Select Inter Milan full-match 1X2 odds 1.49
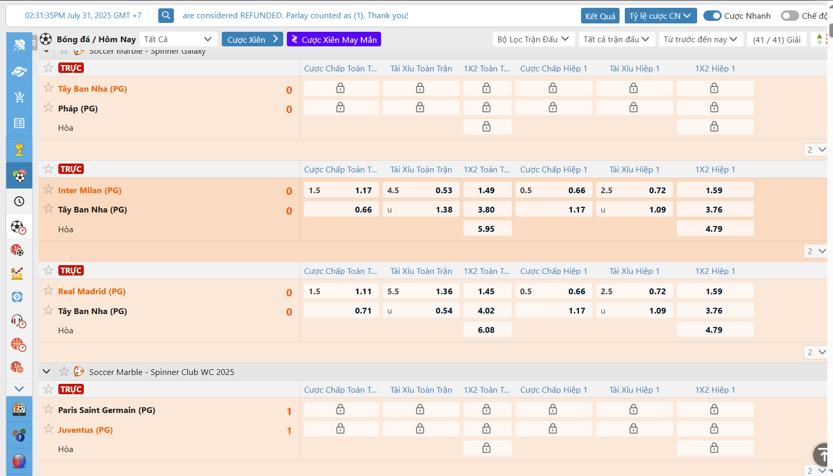Viewport: 833px width, 476px height. click(487, 191)
